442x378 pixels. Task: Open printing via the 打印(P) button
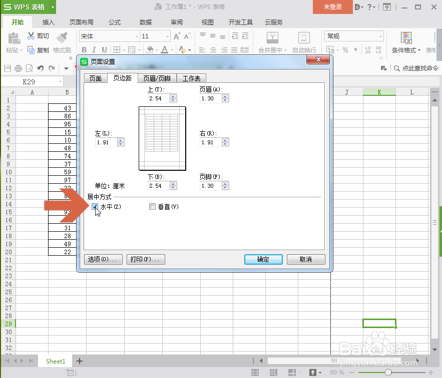pyautogui.click(x=145, y=259)
